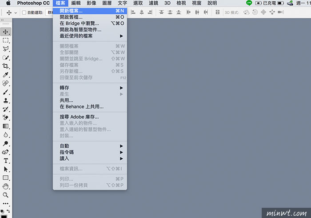
Task: Select the Crop tool
Action: coord(5,66)
